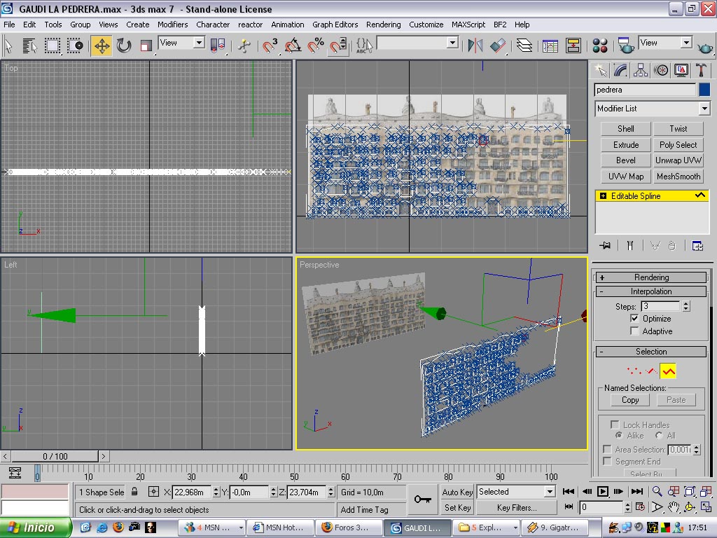Apply the Extrude modifier button
Screen dimensions: 717x538
pos(626,145)
